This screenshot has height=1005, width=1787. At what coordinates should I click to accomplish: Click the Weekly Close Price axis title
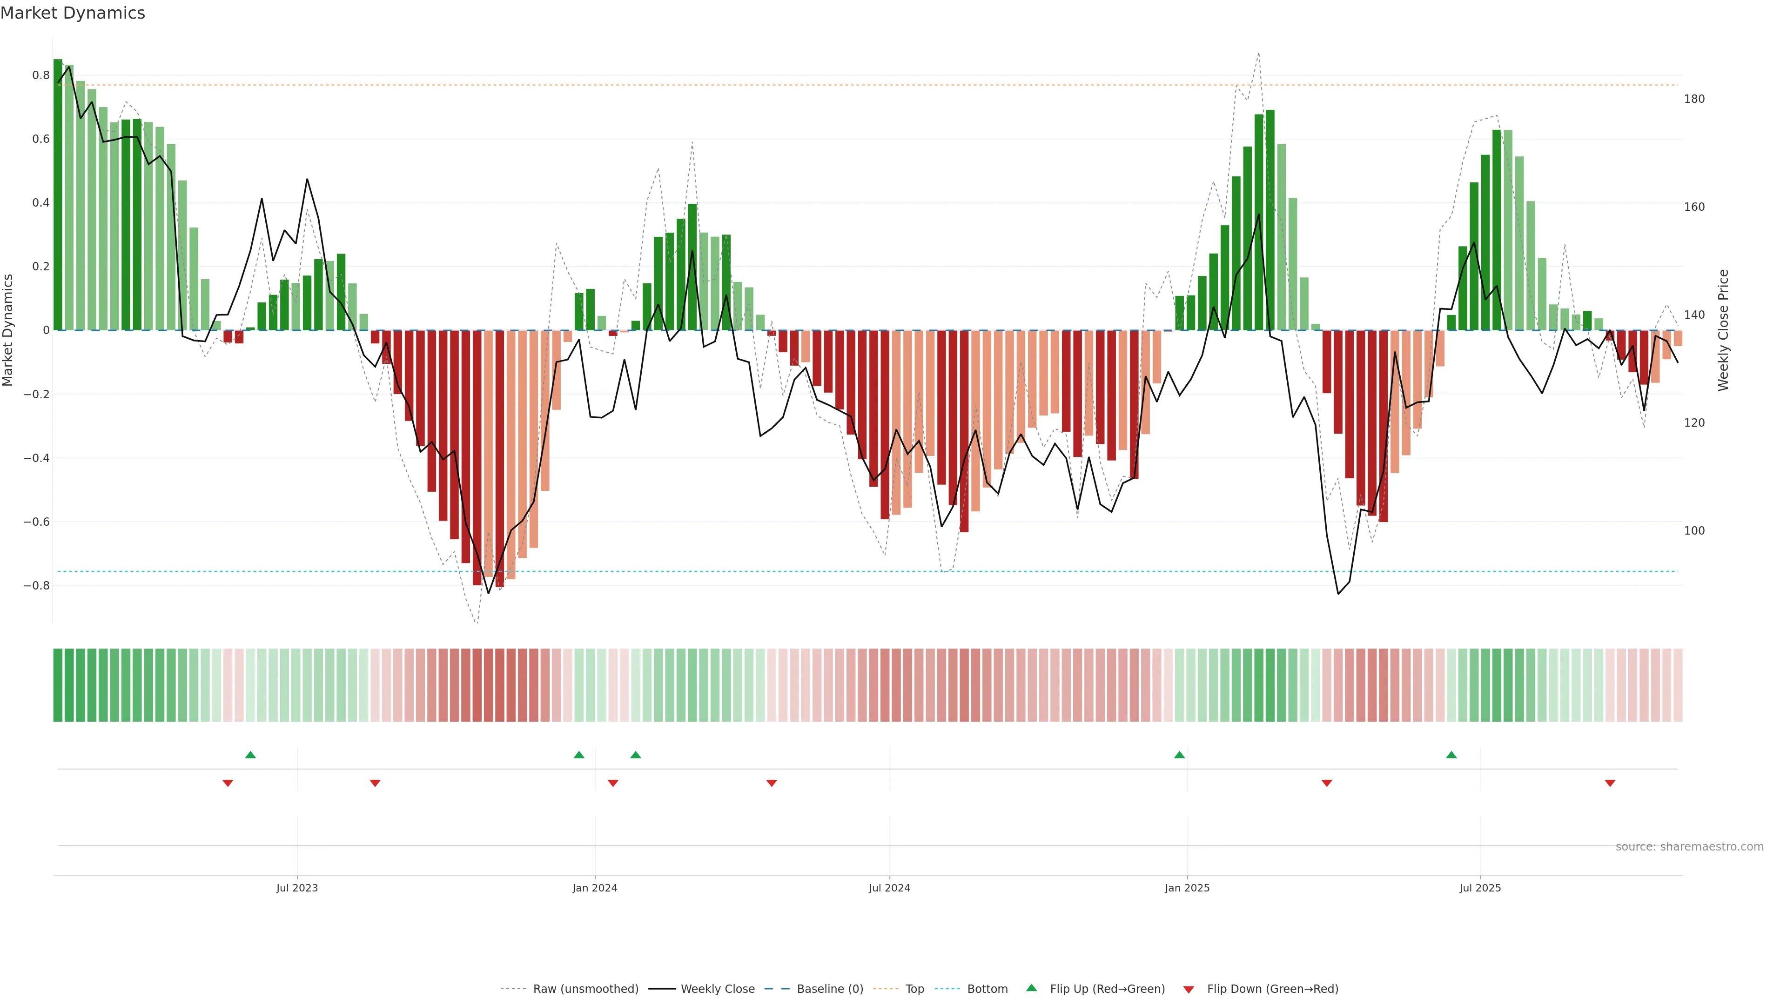[x=1723, y=330]
